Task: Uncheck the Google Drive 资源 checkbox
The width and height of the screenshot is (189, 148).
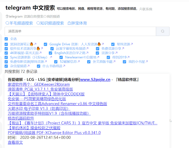Action: tap(45, 44)
